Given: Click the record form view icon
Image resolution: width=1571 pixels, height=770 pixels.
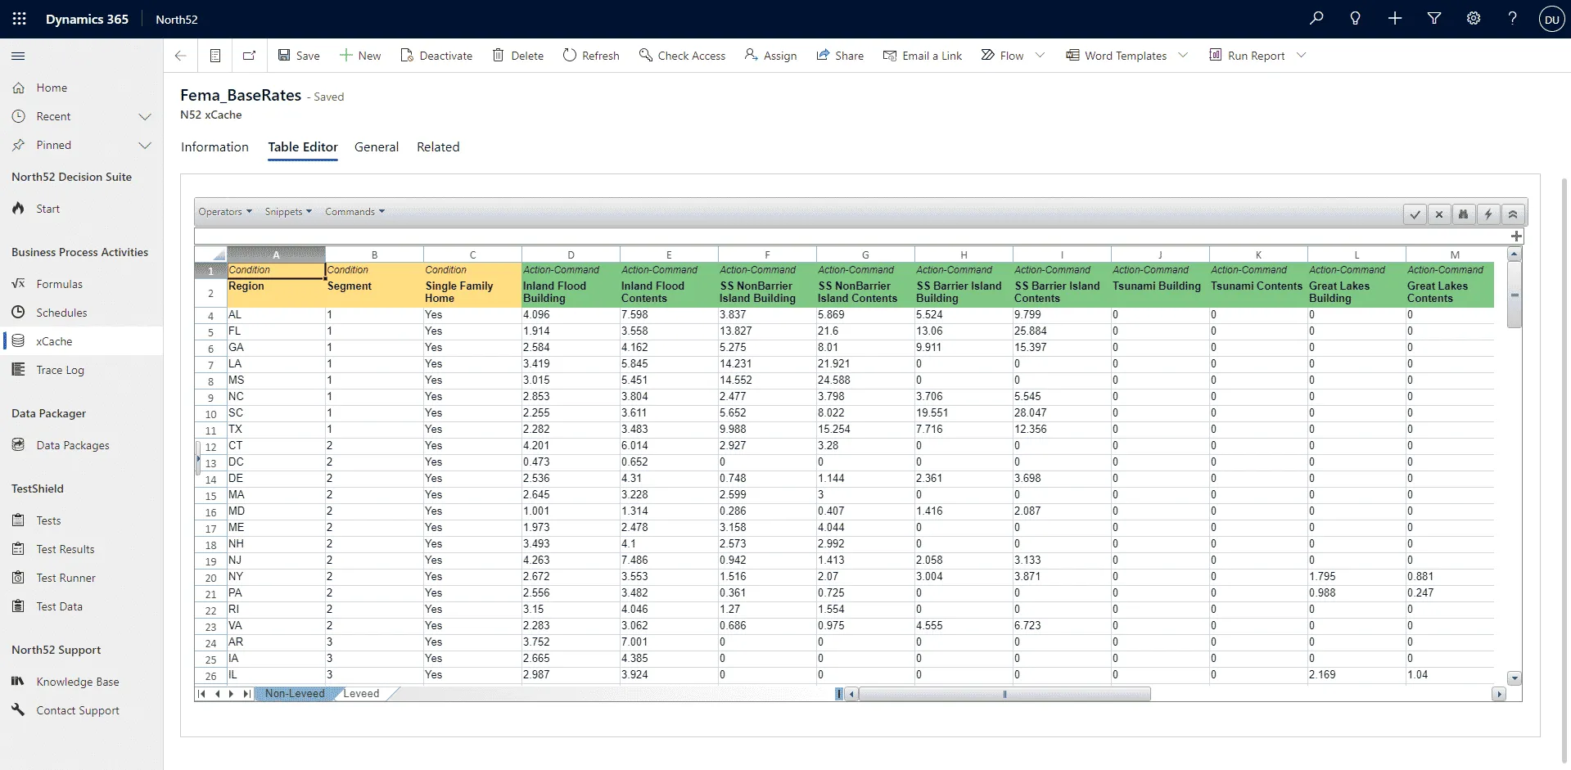Looking at the screenshot, I should [x=215, y=56].
